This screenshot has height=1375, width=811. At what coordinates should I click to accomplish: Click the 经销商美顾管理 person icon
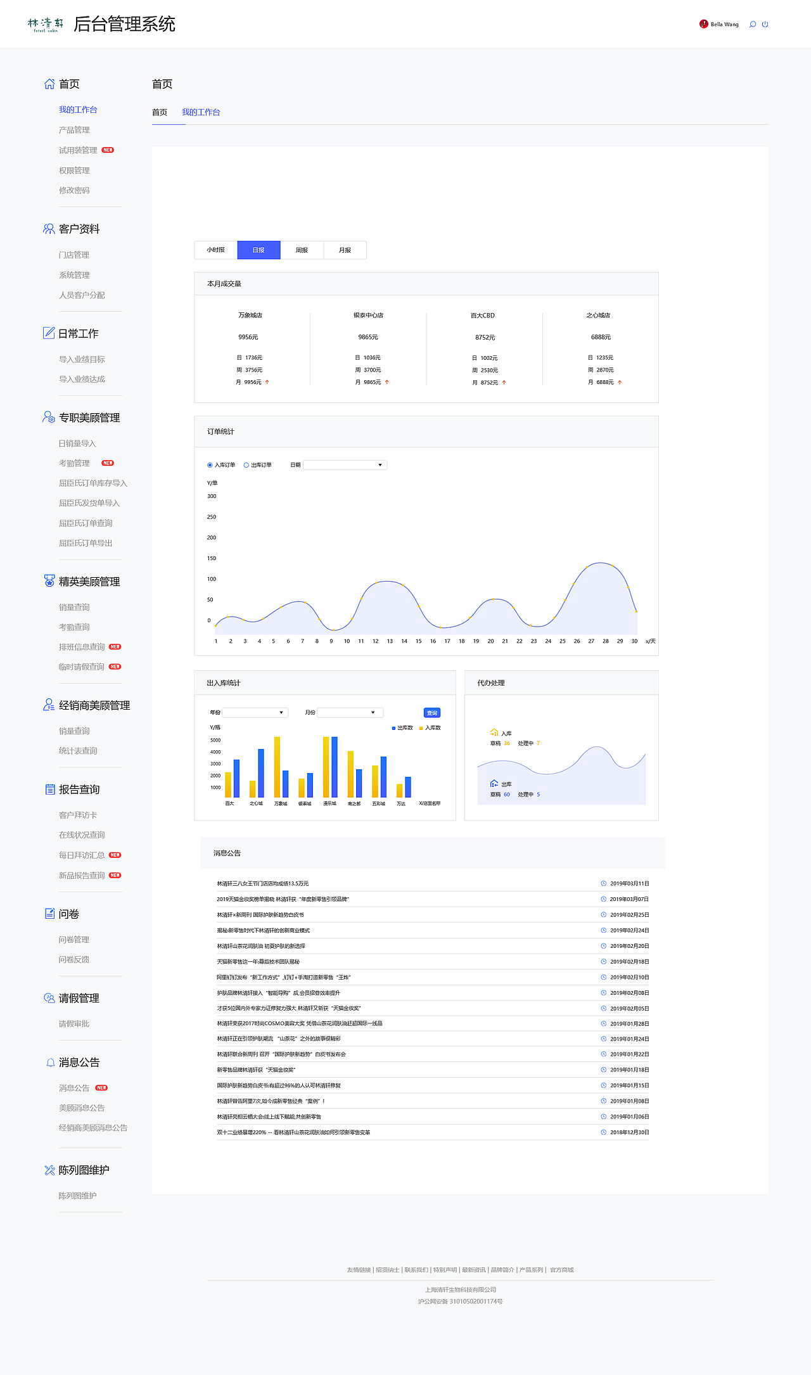[49, 705]
